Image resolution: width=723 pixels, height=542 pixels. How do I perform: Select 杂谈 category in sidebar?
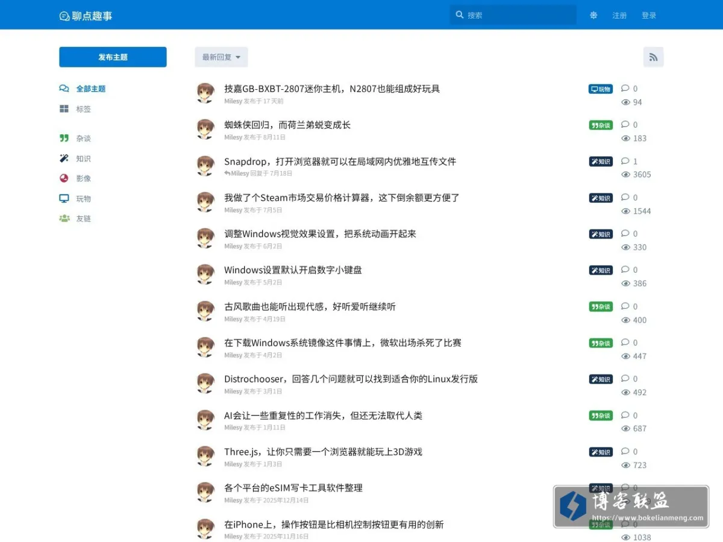(x=83, y=138)
